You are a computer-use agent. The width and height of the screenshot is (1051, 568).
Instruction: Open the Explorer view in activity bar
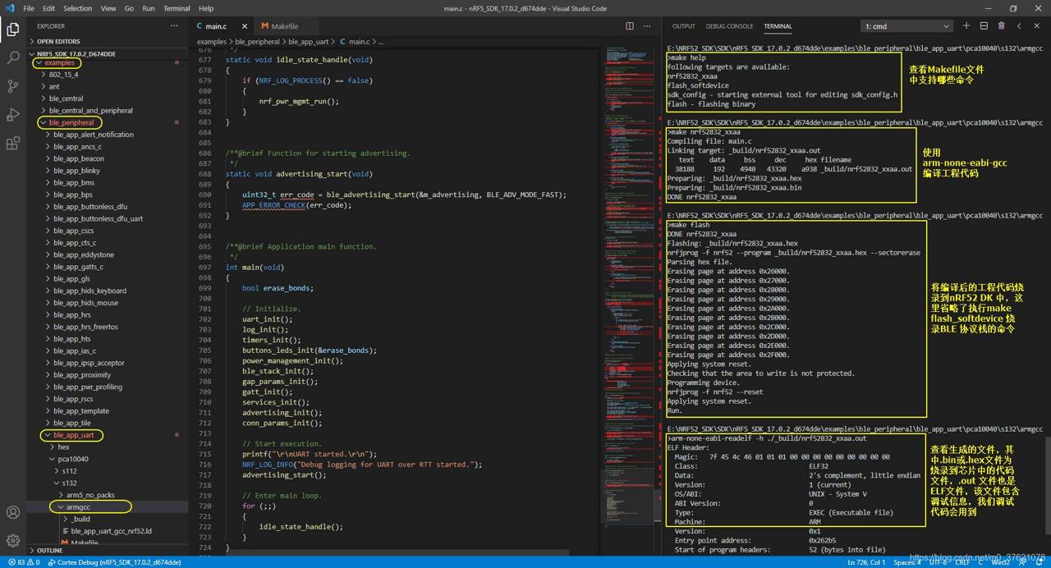[x=13, y=30]
